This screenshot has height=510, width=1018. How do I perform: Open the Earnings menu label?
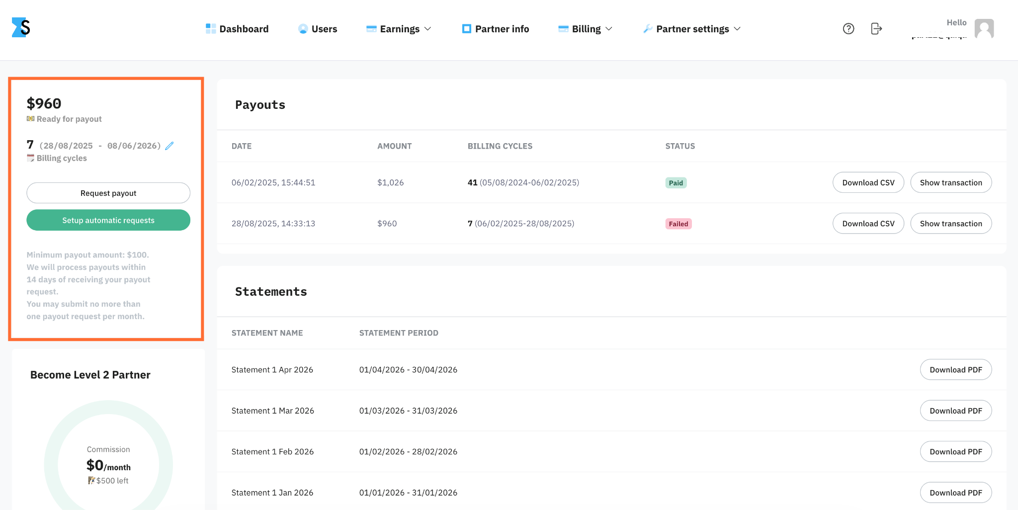(x=400, y=29)
